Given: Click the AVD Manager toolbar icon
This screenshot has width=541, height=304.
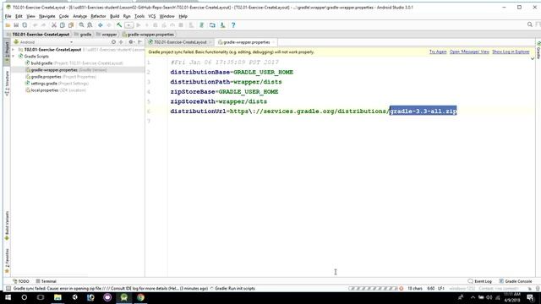Looking at the screenshot, I should (x=212, y=25).
